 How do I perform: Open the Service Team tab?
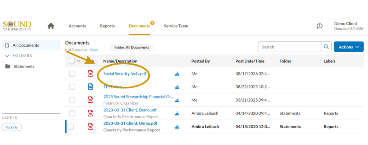tap(176, 26)
